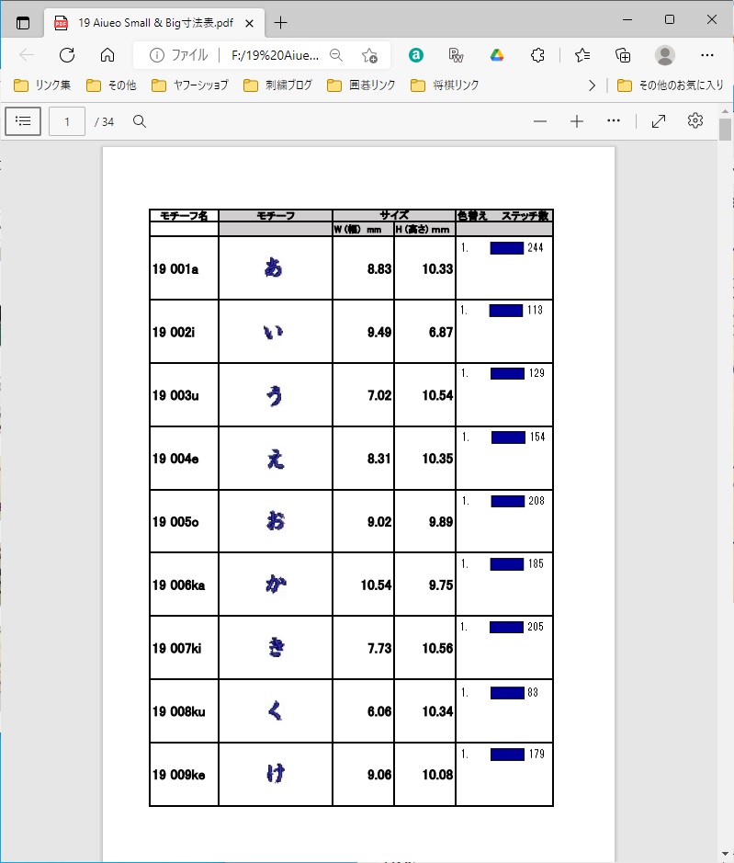
Task: Select motif name '19 003u'
Action: tap(175, 396)
